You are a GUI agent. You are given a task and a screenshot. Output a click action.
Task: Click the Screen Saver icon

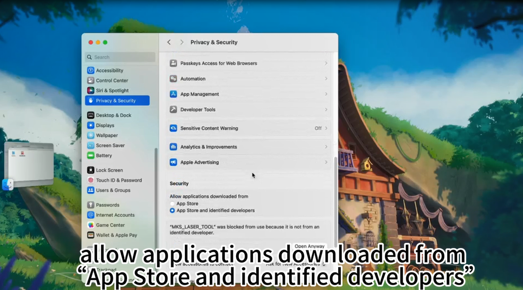[x=90, y=145]
